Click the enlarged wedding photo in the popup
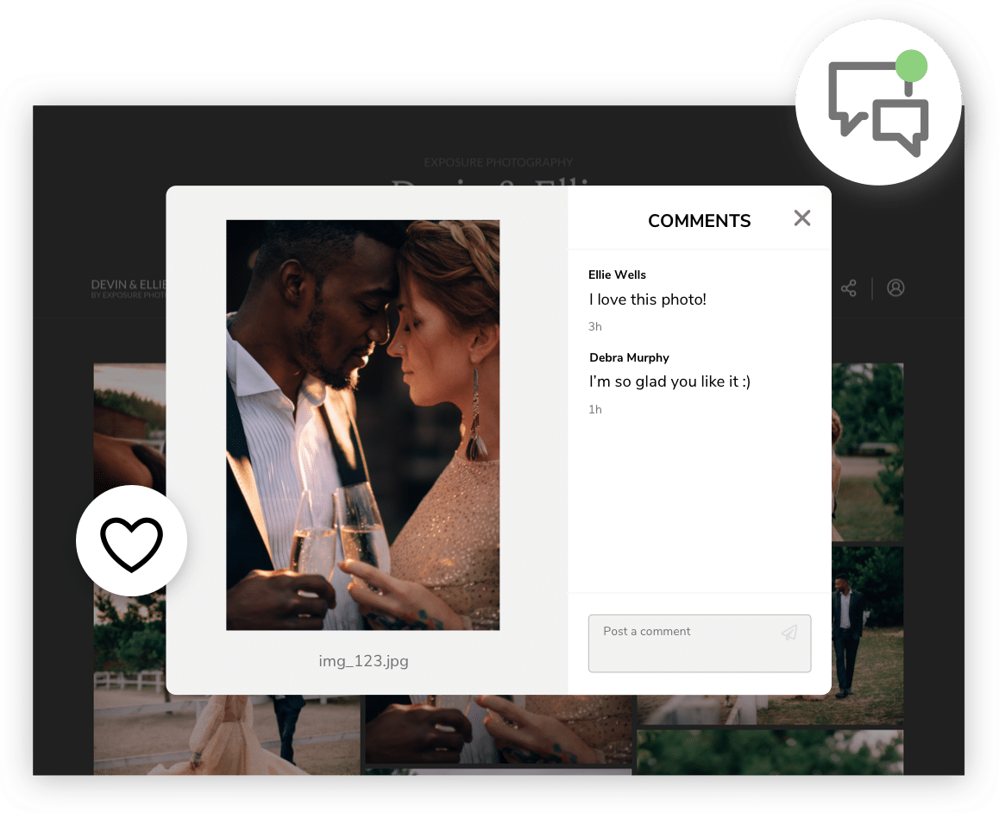999x813 pixels. tap(362, 425)
